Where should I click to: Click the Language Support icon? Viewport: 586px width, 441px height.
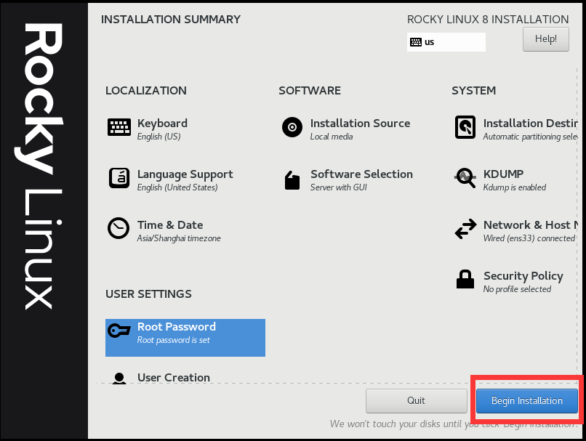pos(119,178)
